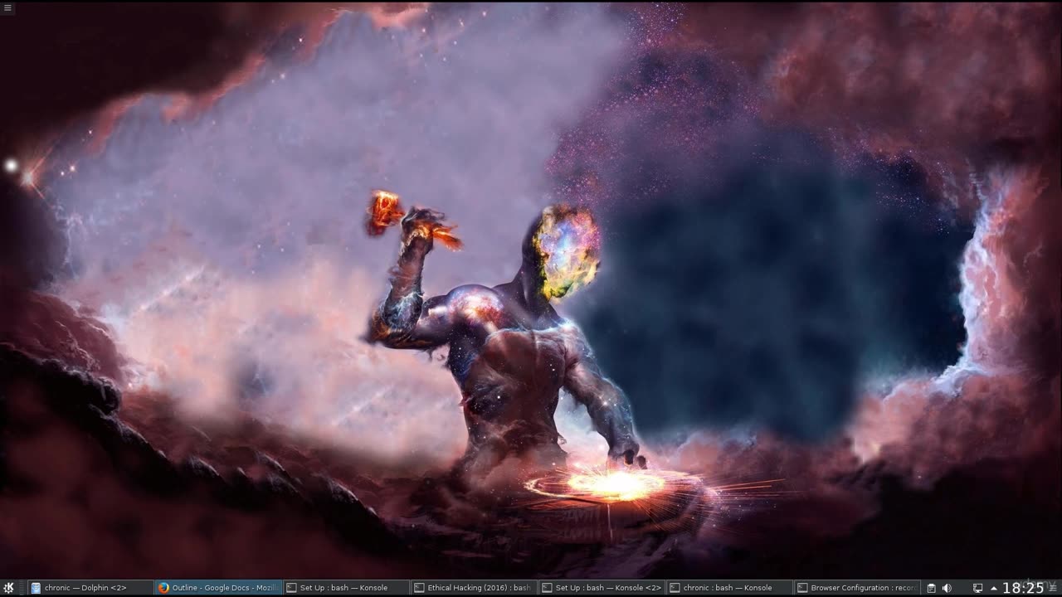Click the 18:25 digital clock
Image resolution: width=1062 pixels, height=597 pixels.
1022,588
